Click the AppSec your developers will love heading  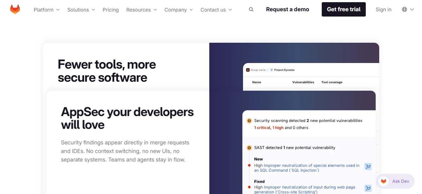coord(127,118)
